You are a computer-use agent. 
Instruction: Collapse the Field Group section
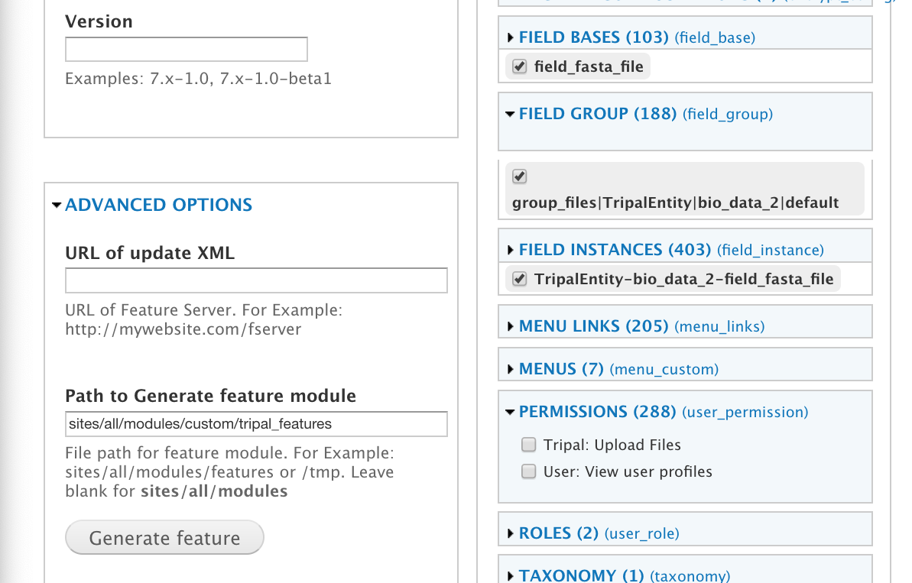597,114
